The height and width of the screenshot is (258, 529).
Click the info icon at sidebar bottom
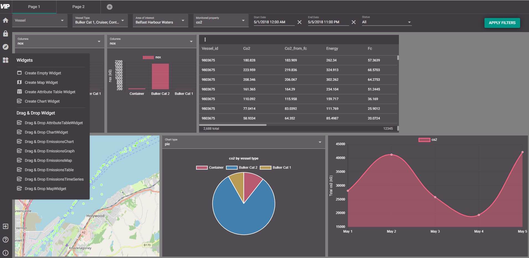coord(5,252)
